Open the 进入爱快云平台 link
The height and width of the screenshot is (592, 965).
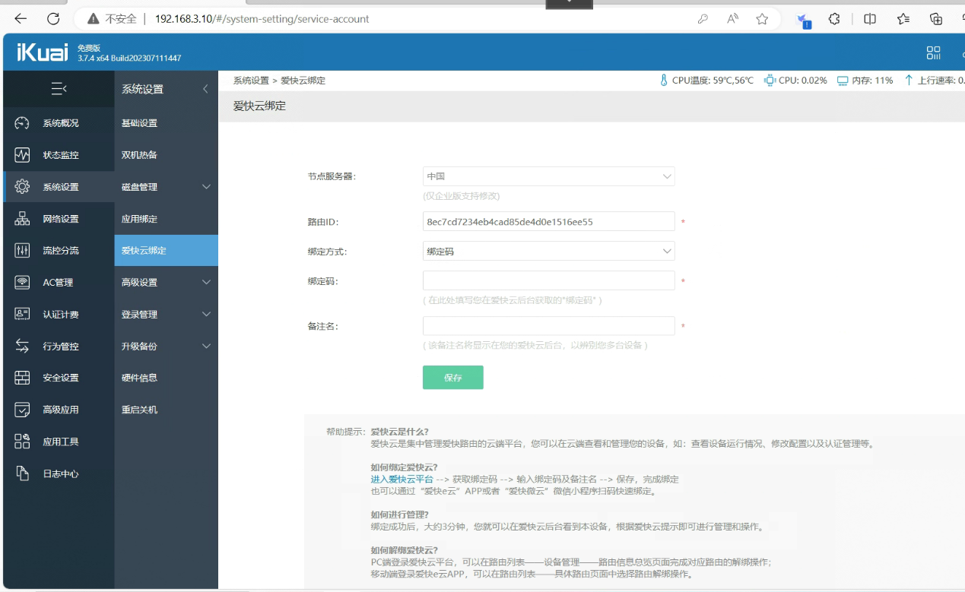[x=402, y=479]
